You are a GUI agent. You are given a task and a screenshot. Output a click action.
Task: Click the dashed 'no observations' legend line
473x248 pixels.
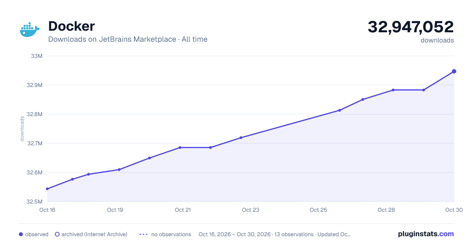click(x=143, y=234)
